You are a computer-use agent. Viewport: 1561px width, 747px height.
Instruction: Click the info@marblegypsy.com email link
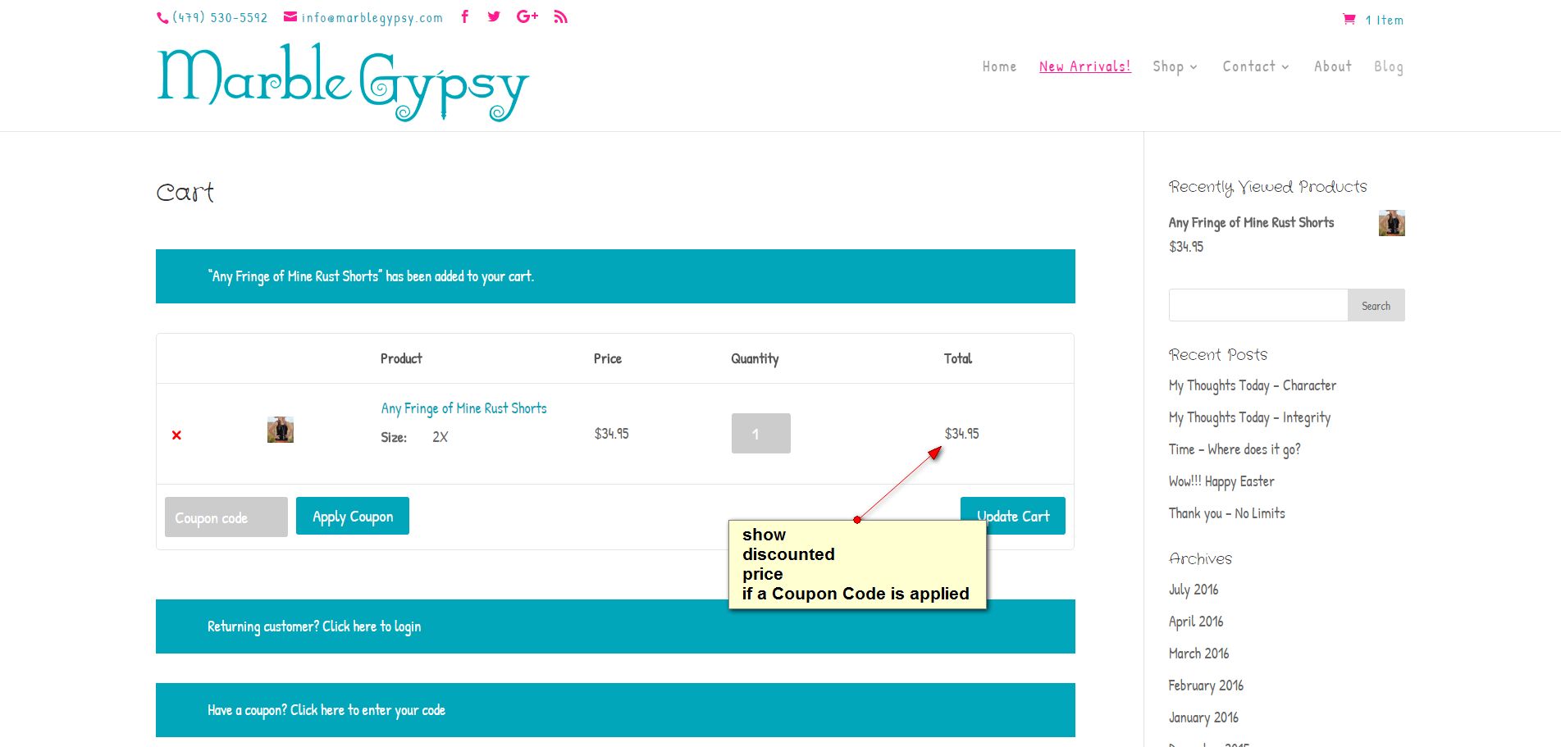tap(372, 17)
